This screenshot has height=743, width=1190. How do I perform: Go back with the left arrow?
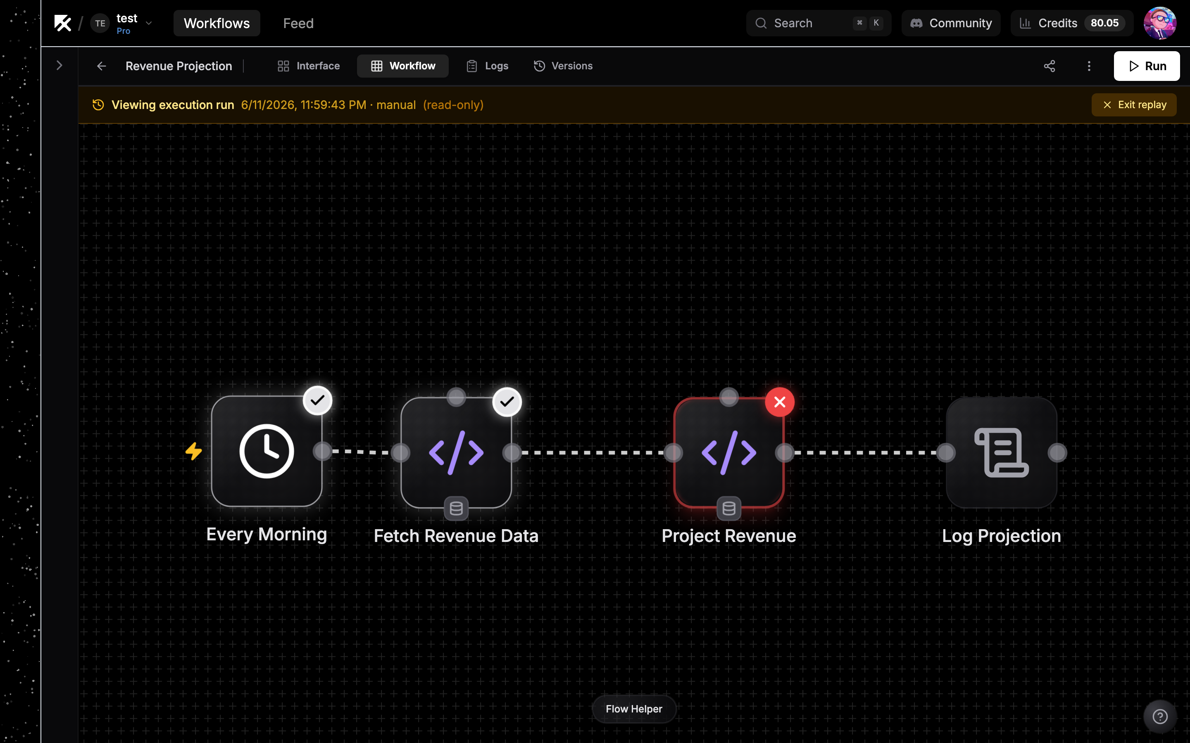tap(101, 66)
